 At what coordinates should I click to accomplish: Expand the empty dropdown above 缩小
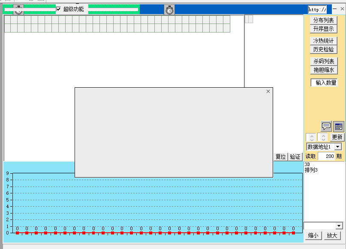pyautogui.click(x=339, y=225)
